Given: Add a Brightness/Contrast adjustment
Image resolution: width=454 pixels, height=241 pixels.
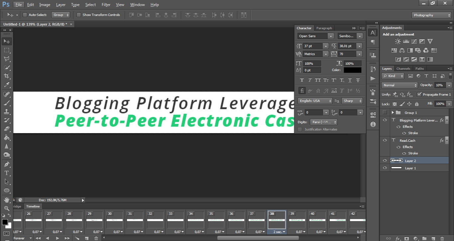Looking at the screenshot, I should 398,41.
